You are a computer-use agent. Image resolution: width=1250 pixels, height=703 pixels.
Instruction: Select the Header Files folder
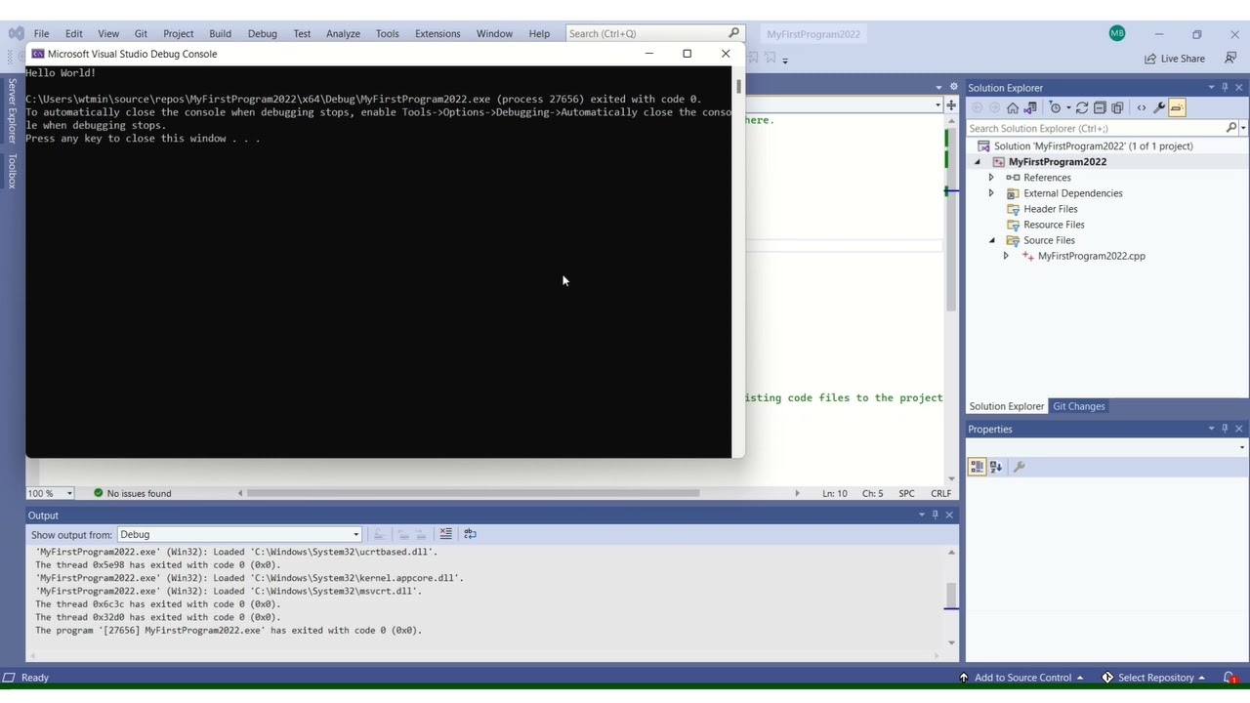pyautogui.click(x=1051, y=209)
